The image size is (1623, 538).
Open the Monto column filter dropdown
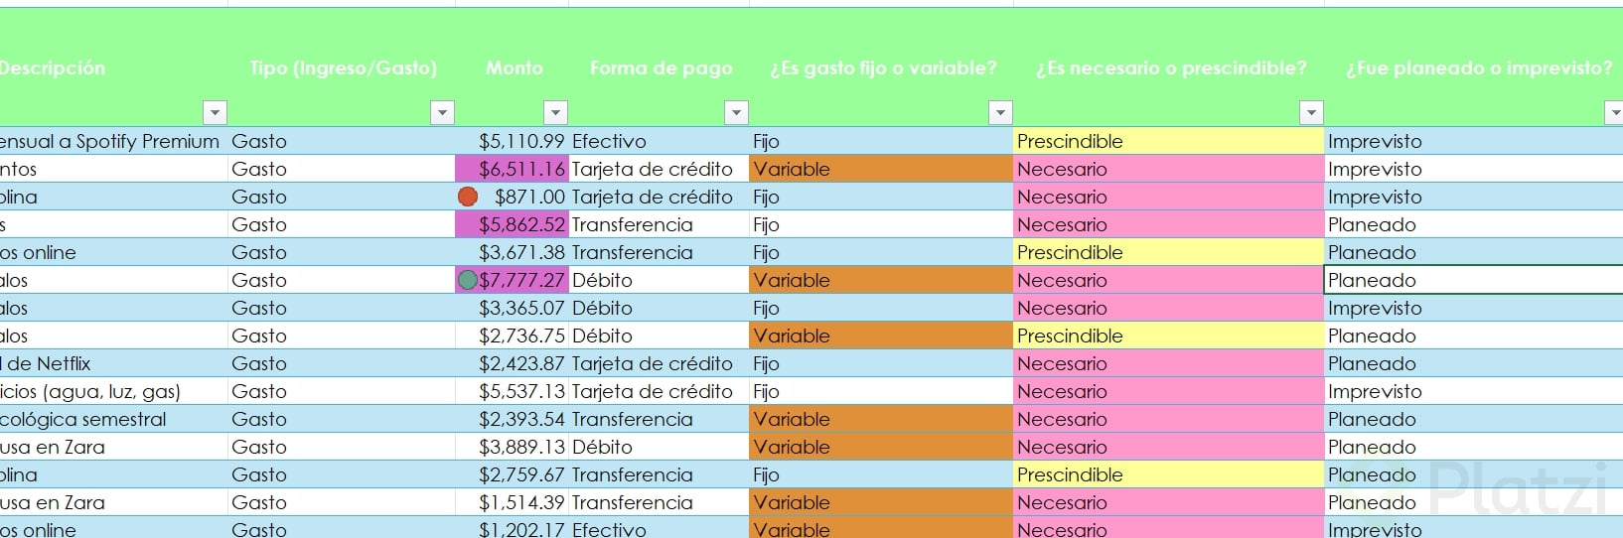pyautogui.click(x=556, y=113)
